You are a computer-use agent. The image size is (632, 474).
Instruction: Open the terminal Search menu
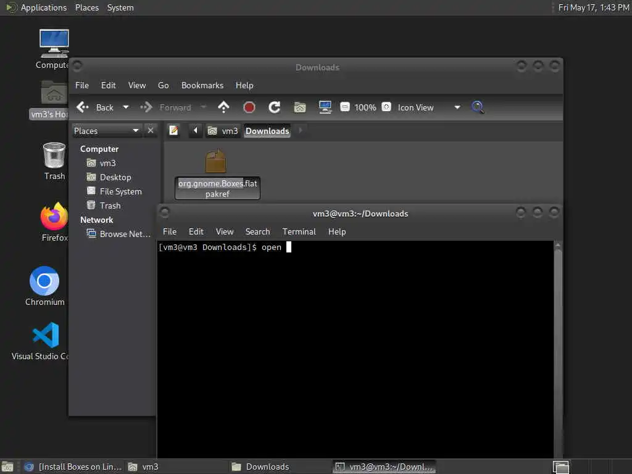pyautogui.click(x=257, y=232)
